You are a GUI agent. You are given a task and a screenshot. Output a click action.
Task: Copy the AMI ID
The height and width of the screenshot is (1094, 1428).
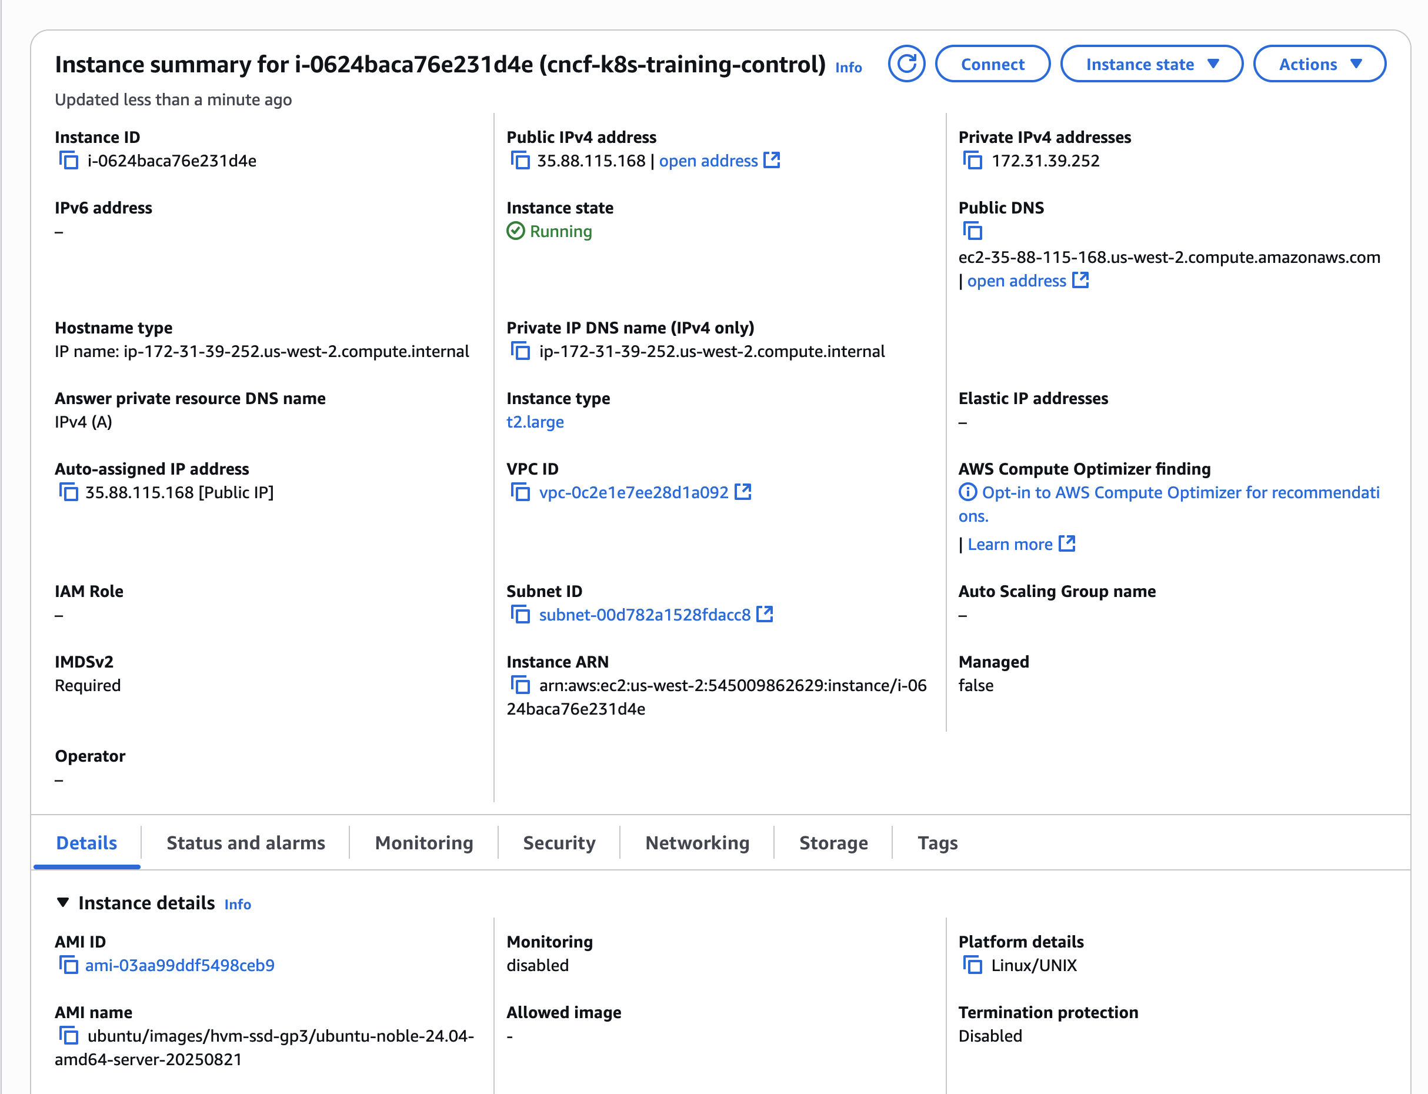[69, 966]
